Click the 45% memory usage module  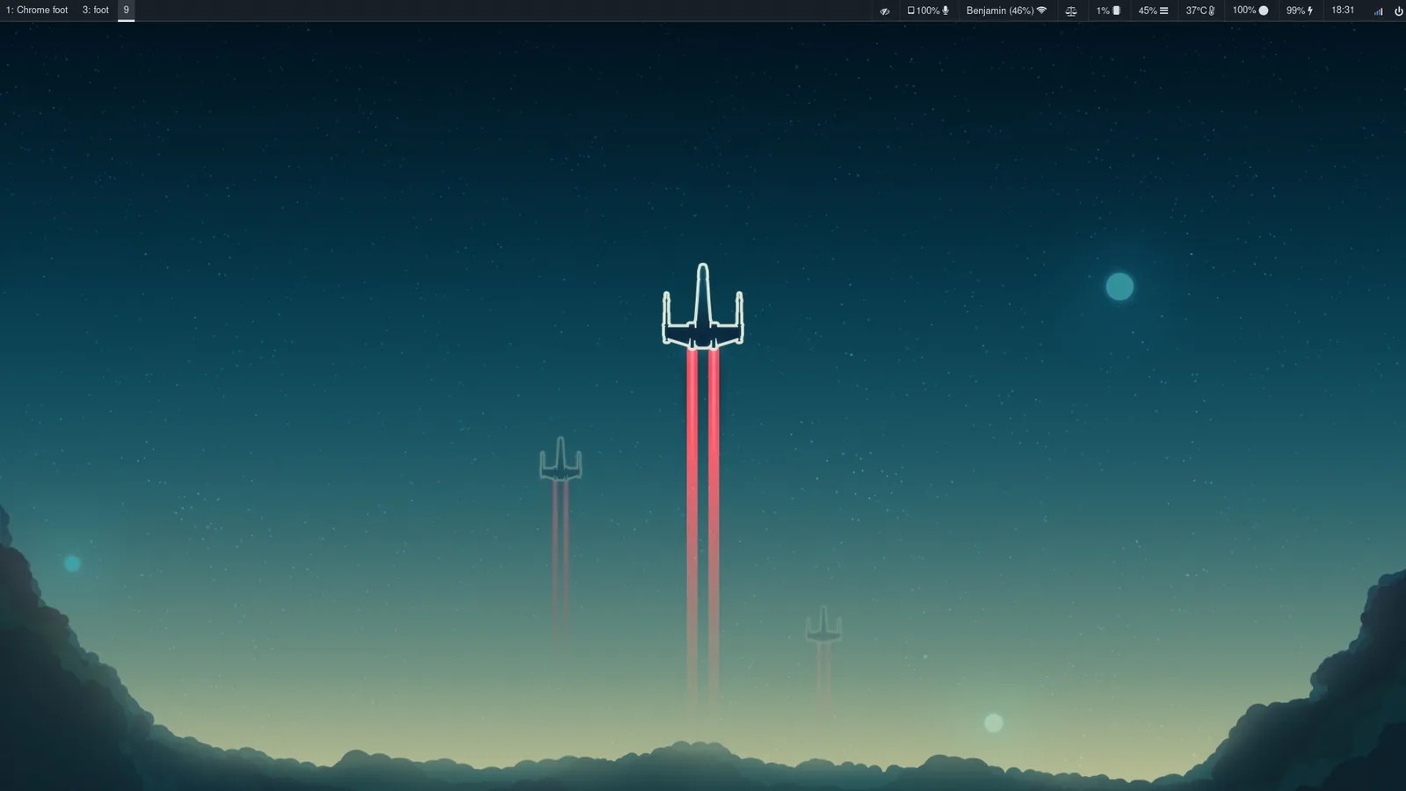coord(1153,11)
